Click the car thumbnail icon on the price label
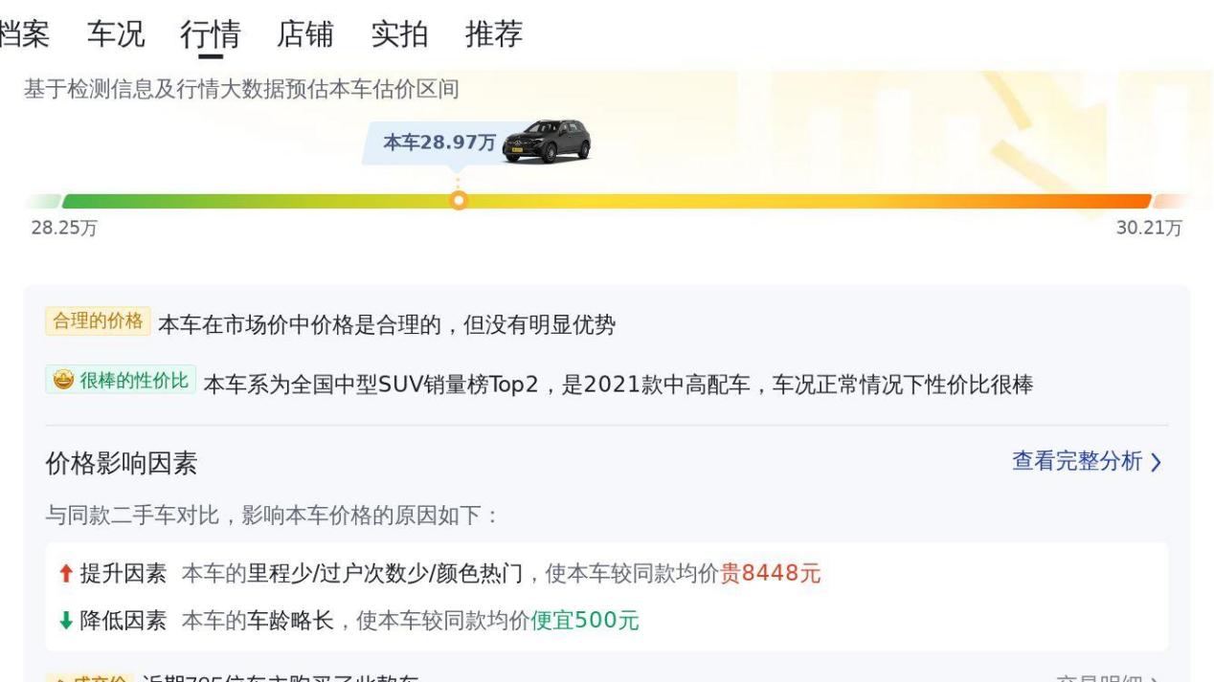The width and height of the screenshot is (1214, 682). (546, 142)
